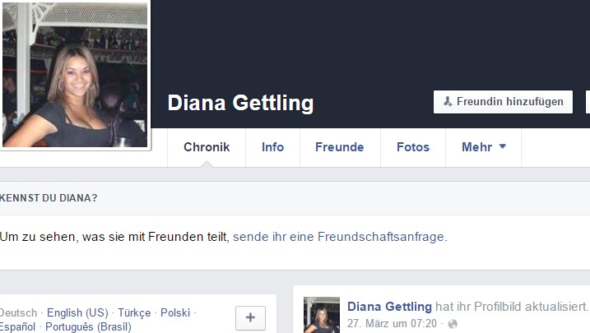Click the Freundin hinzufügen button
This screenshot has width=590, height=333.
pyautogui.click(x=503, y=102)
